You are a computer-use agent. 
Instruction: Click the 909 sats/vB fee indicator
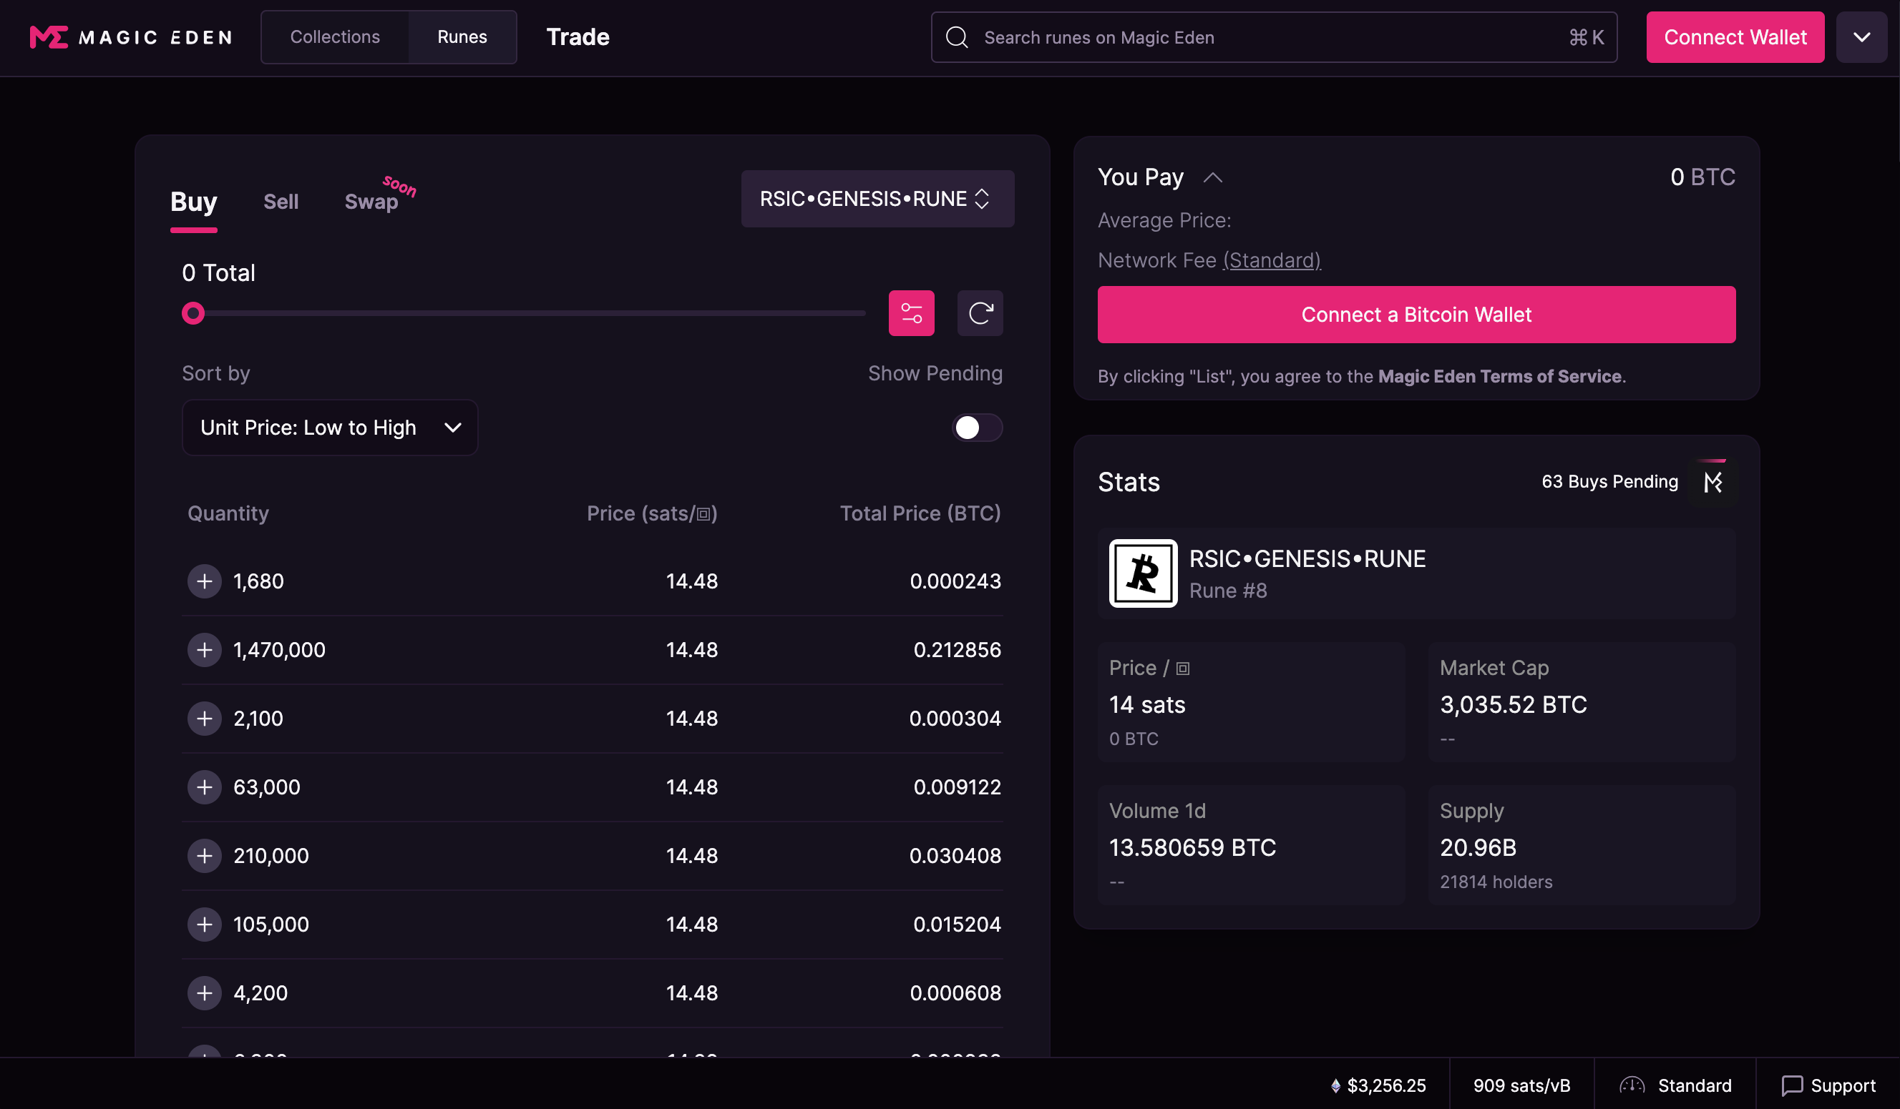1521,1085
